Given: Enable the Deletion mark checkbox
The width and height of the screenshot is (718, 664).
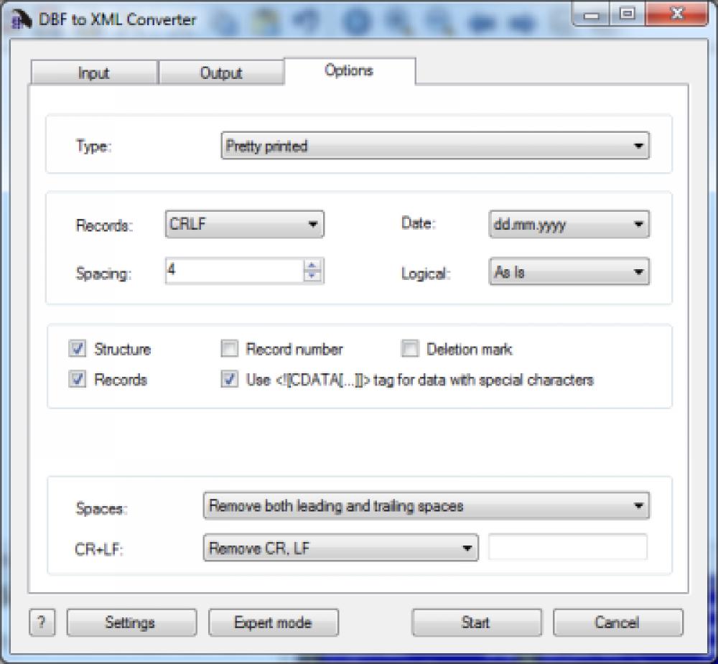Looking at the screenshot, I should click(410, 349).
